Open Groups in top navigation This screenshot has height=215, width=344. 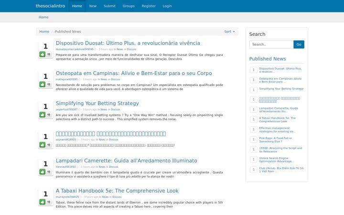129,6
